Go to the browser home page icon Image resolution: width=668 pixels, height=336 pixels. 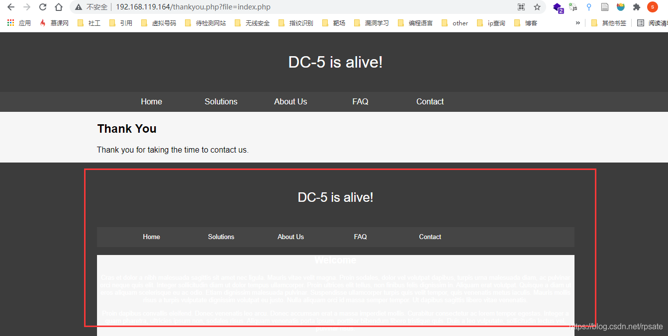[x=59, y=7]
